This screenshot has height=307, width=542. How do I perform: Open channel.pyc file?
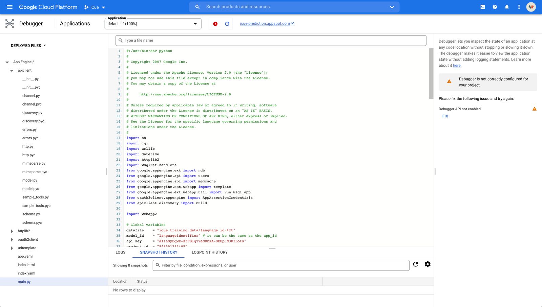(32, 104)
